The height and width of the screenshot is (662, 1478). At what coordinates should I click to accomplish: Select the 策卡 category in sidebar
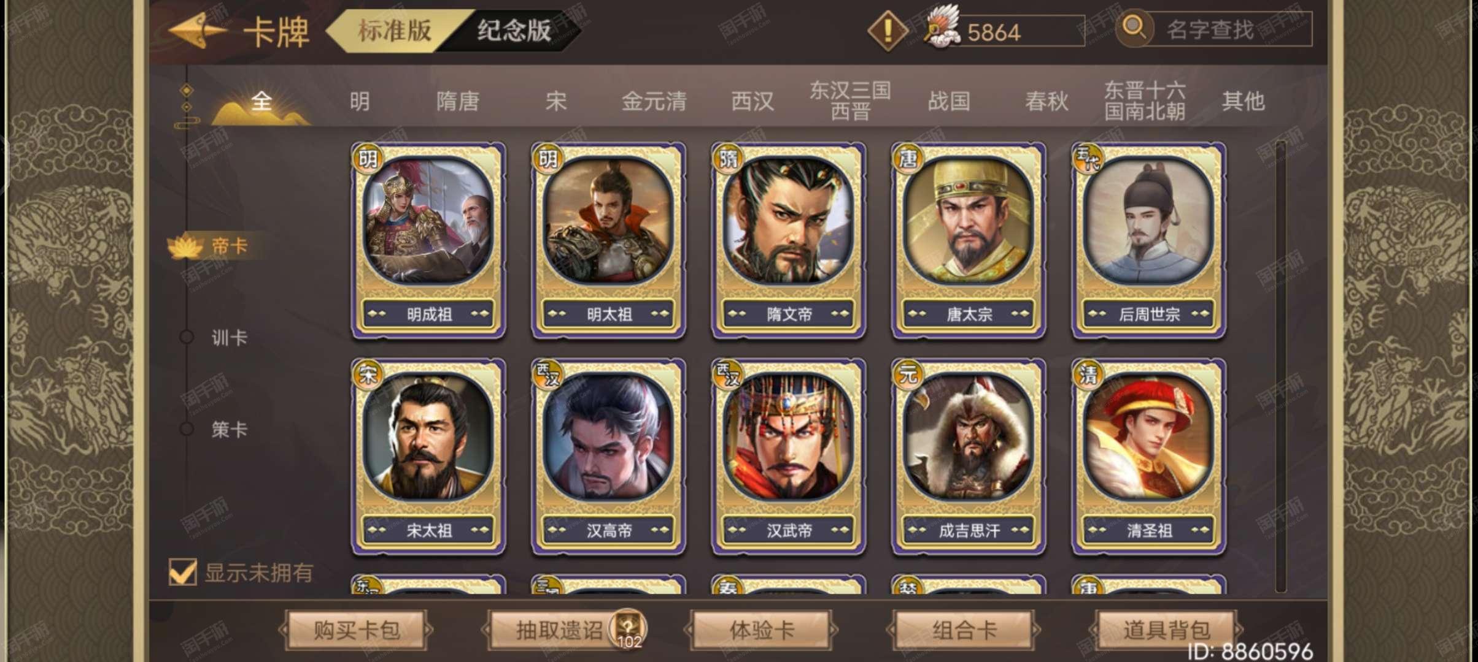click(x=229, y=429)
